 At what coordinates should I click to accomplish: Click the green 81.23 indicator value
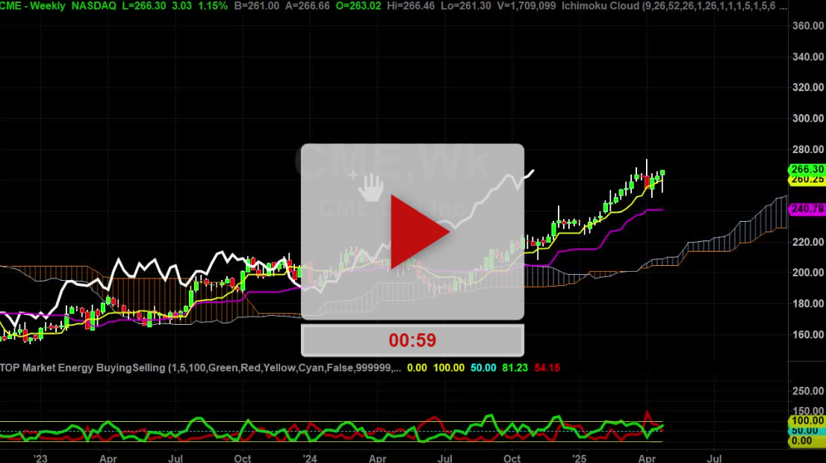click(x=515, y=367)
